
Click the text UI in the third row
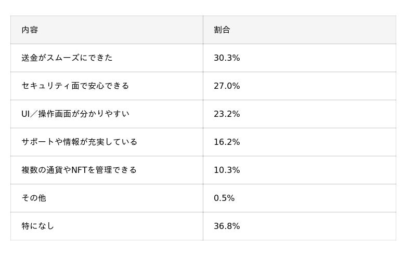click(x=25, y=114)
